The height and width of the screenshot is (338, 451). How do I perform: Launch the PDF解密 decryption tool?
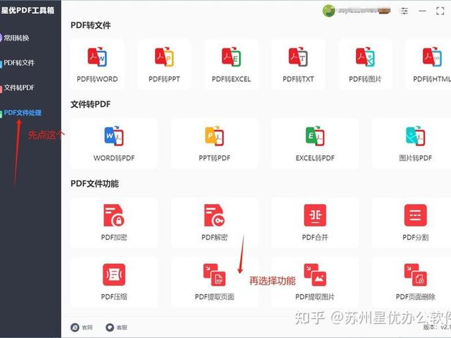215,223
